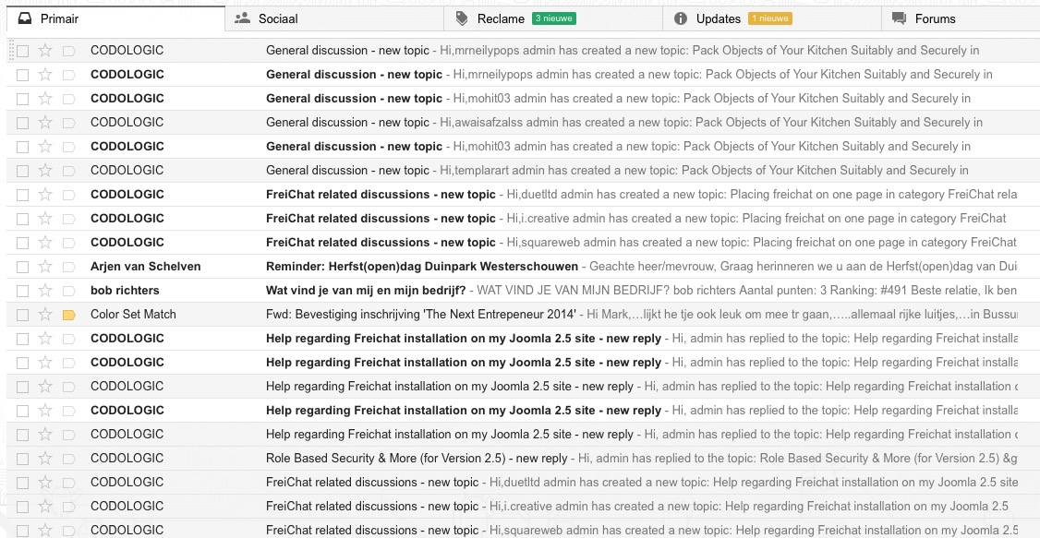Tick checkbox next to bob richters email

point(22,291)
